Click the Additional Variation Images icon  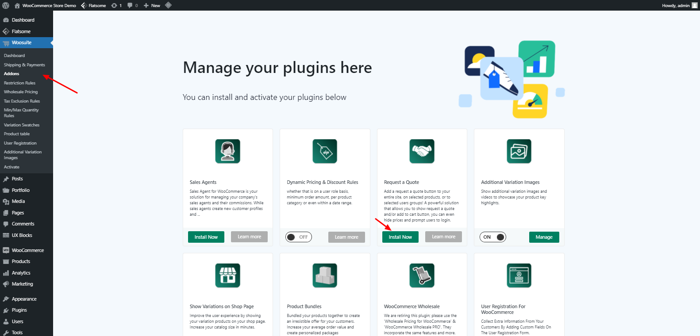pyautogui.click(x=519, y=151)
